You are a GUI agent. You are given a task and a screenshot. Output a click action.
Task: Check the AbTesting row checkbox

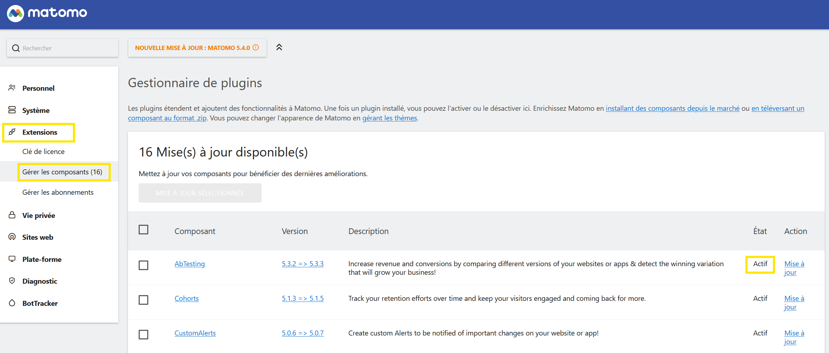[x=144, y=265]
